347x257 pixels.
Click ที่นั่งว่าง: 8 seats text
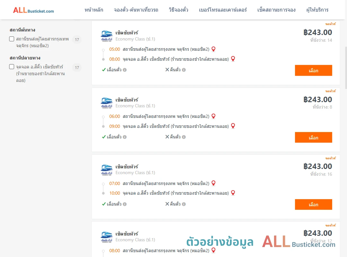pos(322,107)
